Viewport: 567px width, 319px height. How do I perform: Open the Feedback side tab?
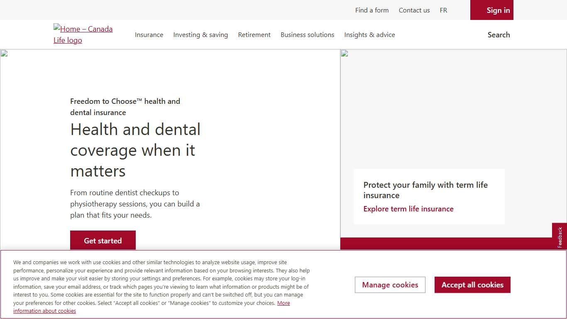[x=560, y=237]
